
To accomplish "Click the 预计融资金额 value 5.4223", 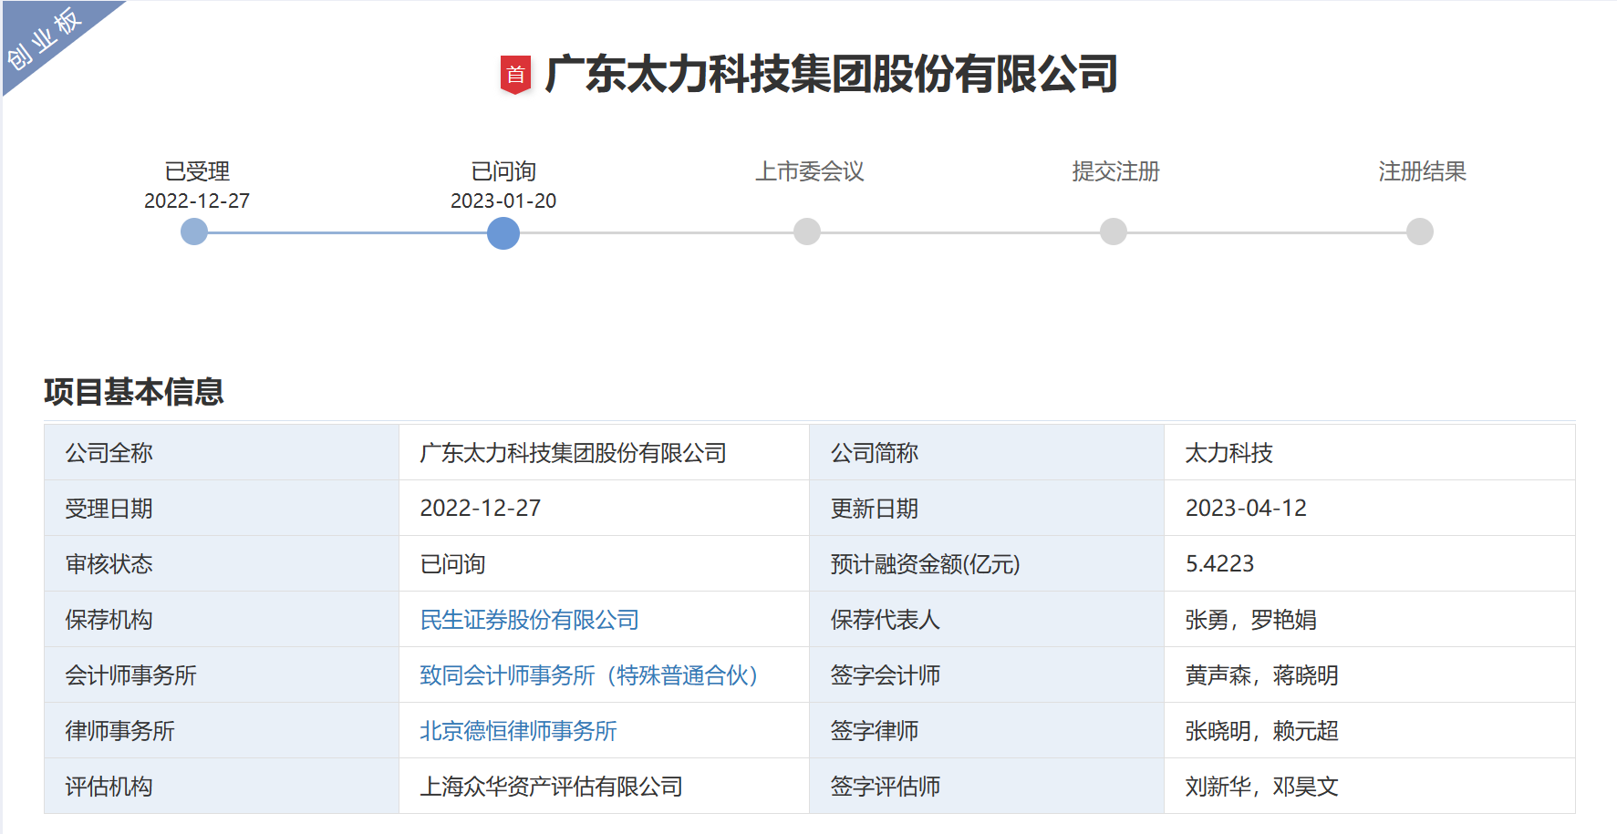I will pyautogui.click(x=1222, y=563).
